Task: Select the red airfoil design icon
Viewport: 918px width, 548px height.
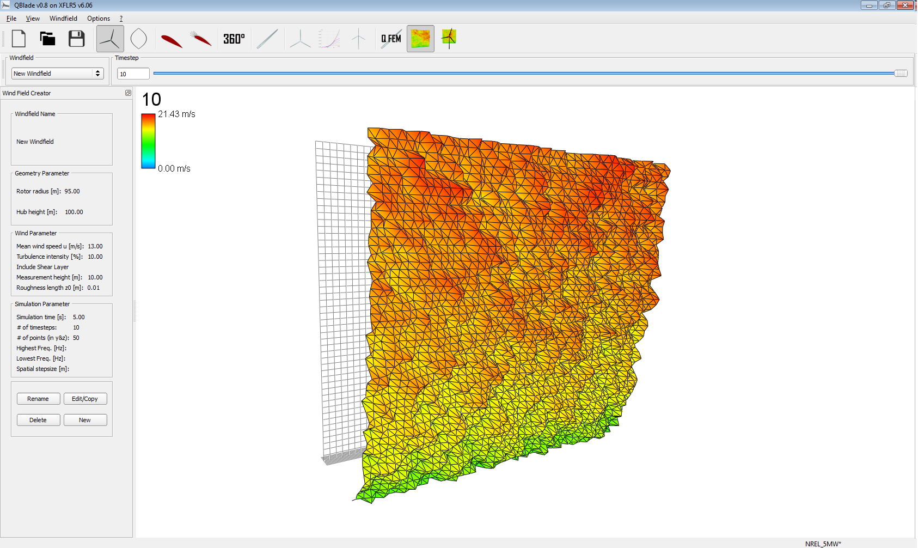Action: tap(172, 40)
